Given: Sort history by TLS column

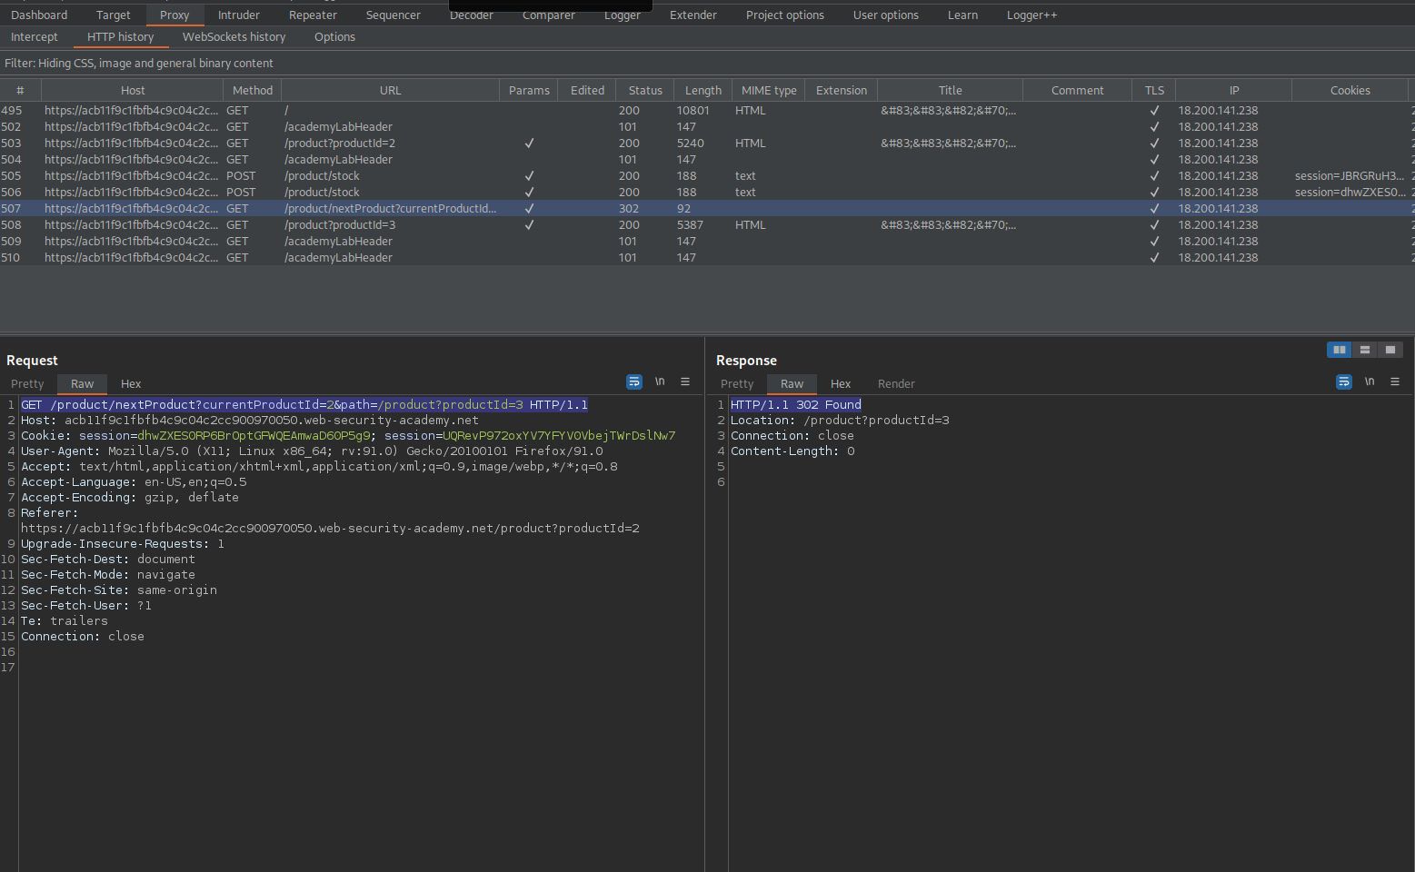Looking at the screenshot, I should point(1154,91).
